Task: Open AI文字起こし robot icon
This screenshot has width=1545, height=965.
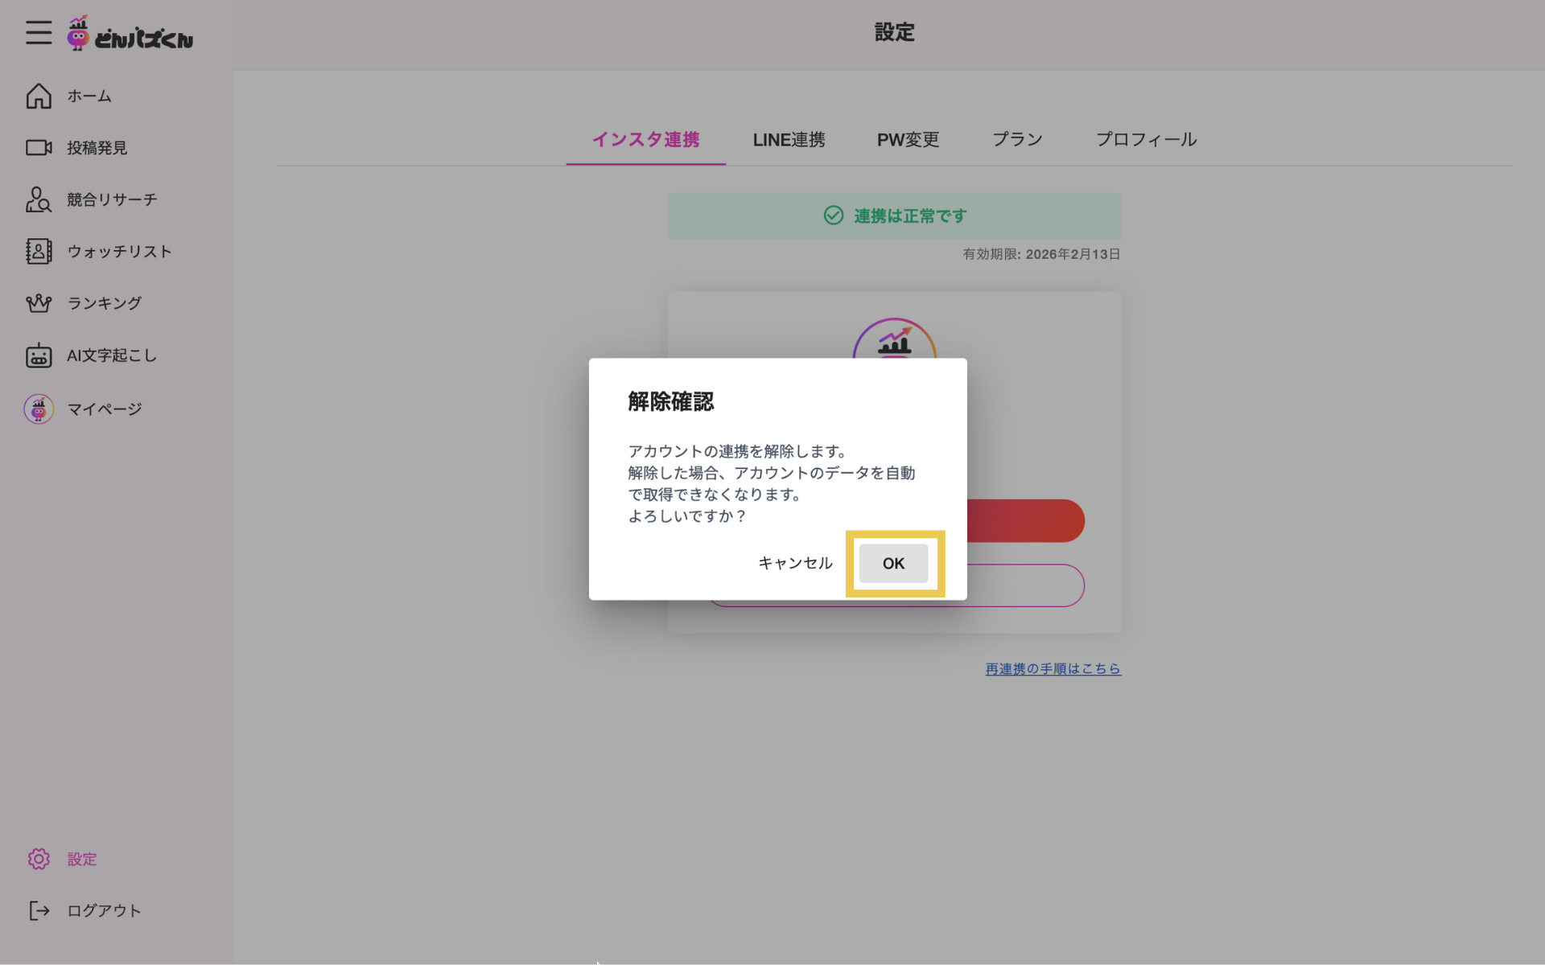Action: pyautogui.click(x=39, y=355)
